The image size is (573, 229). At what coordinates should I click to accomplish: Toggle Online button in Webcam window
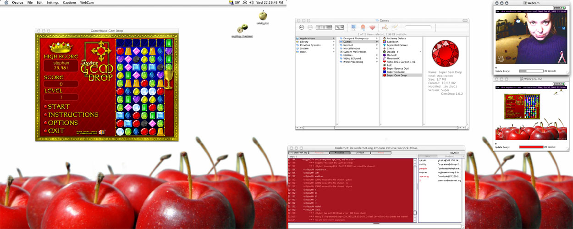pos(559,8)
